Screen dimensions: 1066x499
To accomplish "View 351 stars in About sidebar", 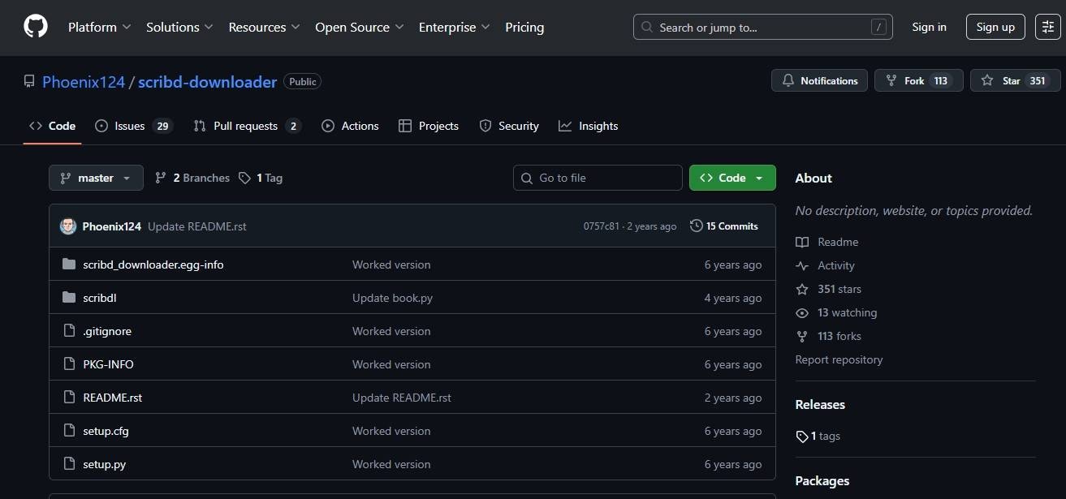I will (839, 289).
